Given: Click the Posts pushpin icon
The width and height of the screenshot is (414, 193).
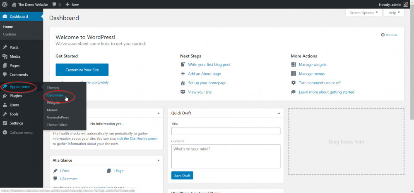Looking at the screenshot, I should pos(5,47).
